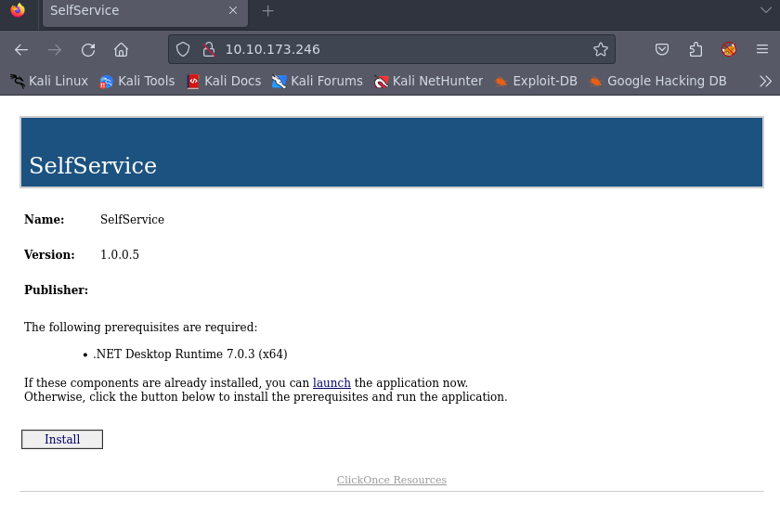Open the list all tabs dropdown

click(765, 10)
